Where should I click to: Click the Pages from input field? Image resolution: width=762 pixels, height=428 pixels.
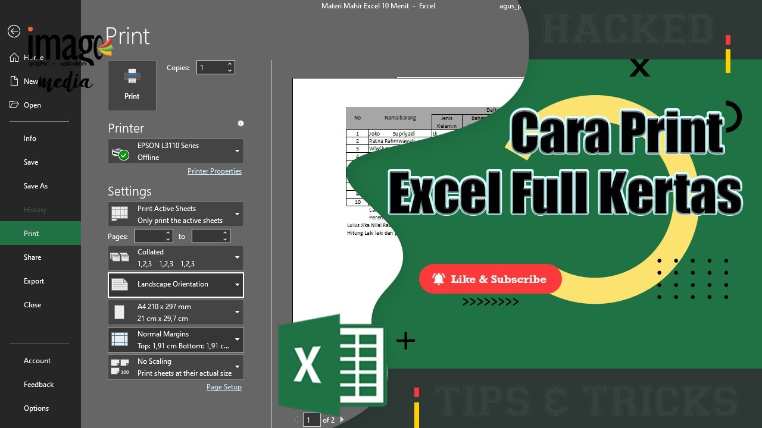(149, 237)
